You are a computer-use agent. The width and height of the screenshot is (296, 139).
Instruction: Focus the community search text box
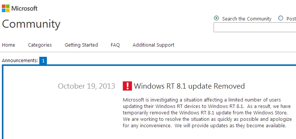(255, 27)
